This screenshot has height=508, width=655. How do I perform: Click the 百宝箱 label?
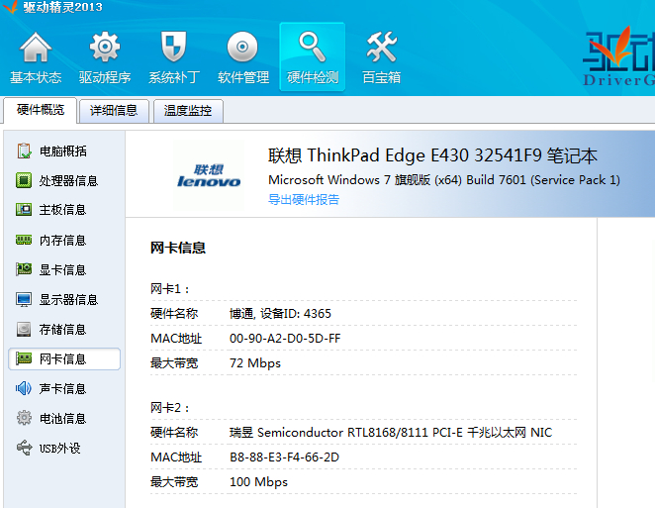[x=381, y=77]
